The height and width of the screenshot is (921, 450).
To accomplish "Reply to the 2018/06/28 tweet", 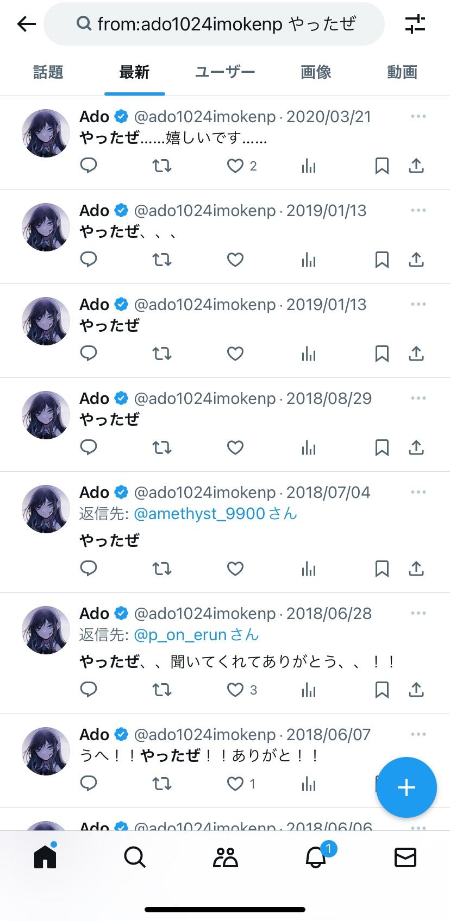I will [89, 690].
